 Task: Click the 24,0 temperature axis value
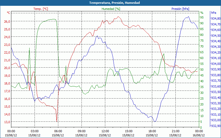(x=7, y=37)
